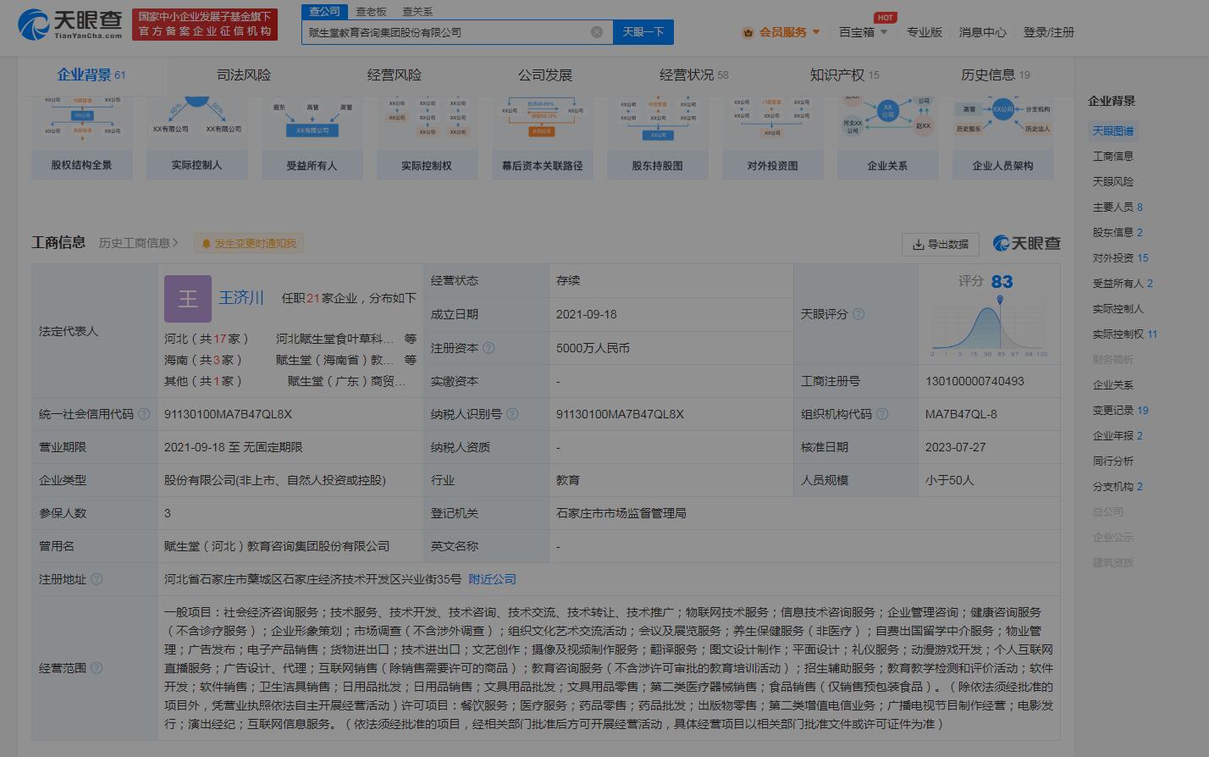Switch to the 查公司 search tab
The image size is (1209, 757).
(x=323, y=11)
